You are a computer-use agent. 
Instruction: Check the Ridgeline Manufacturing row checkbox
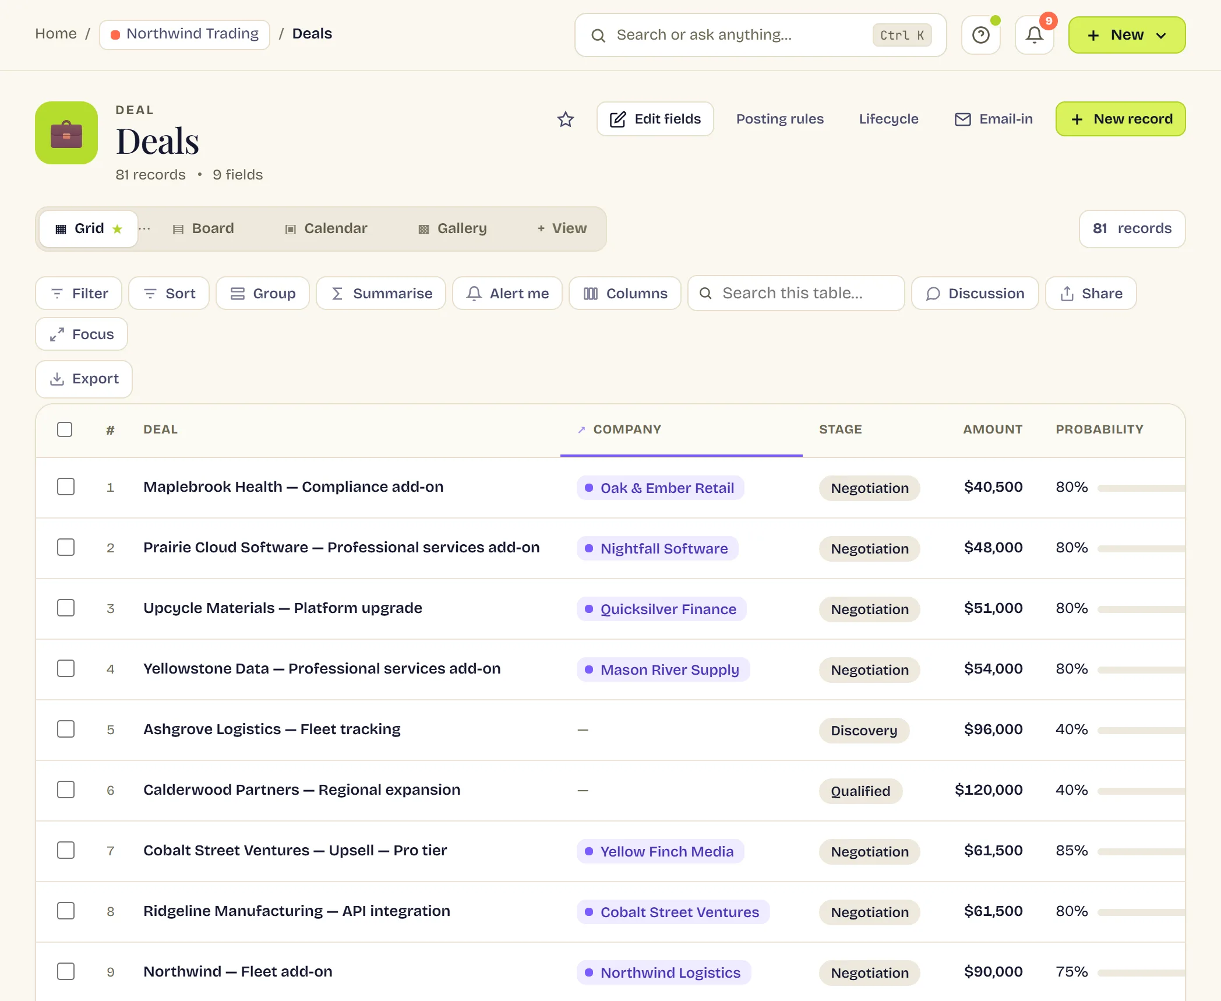coord(66,911)
